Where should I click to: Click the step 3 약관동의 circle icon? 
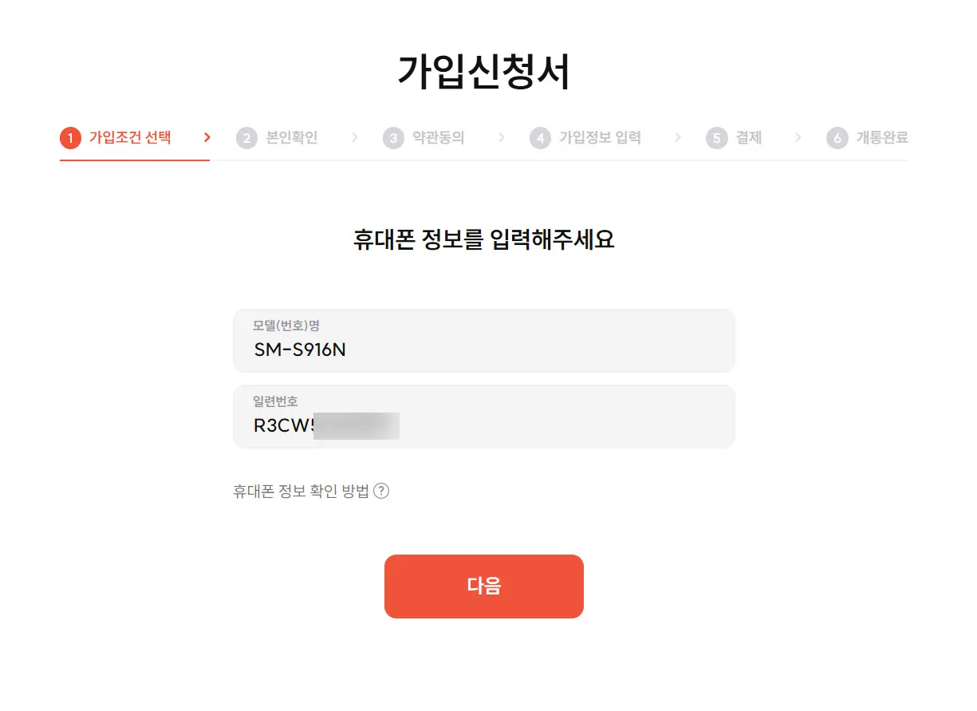click(x=393, y=137)
